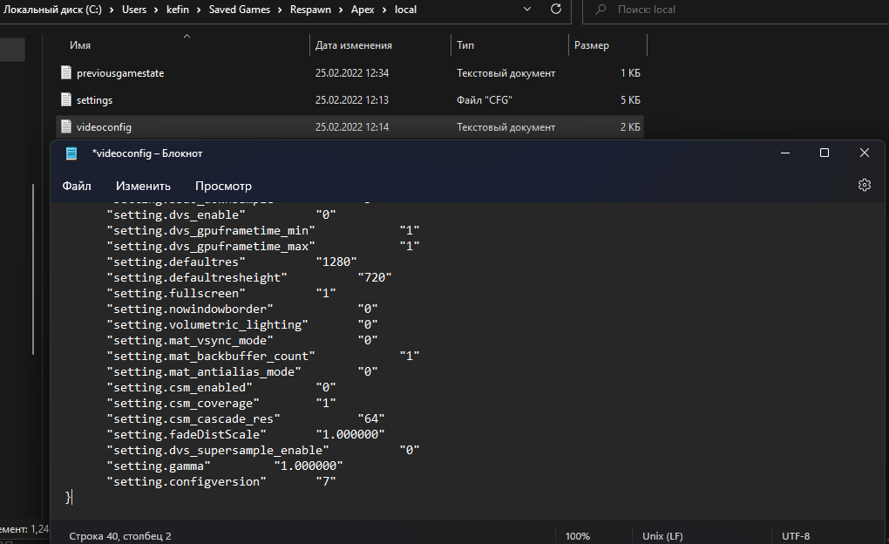
Task: Refresh the Explorer folder view
Action: pos(556,10)
